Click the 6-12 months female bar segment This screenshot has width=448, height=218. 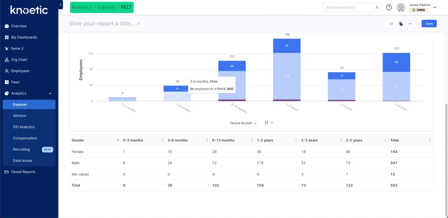(x=232, y=66)
